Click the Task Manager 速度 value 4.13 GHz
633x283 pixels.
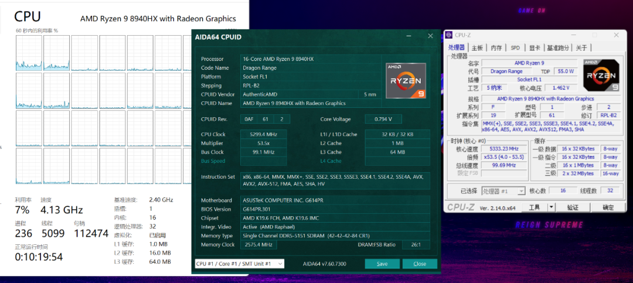tap(62, 210)
